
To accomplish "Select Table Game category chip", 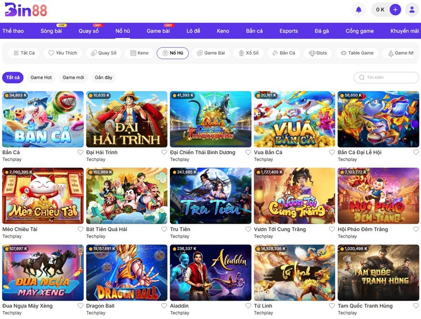I will (357, 53).
